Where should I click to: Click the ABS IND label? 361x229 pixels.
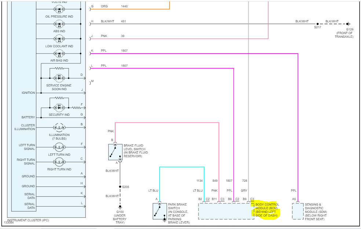tap(59, 31)
